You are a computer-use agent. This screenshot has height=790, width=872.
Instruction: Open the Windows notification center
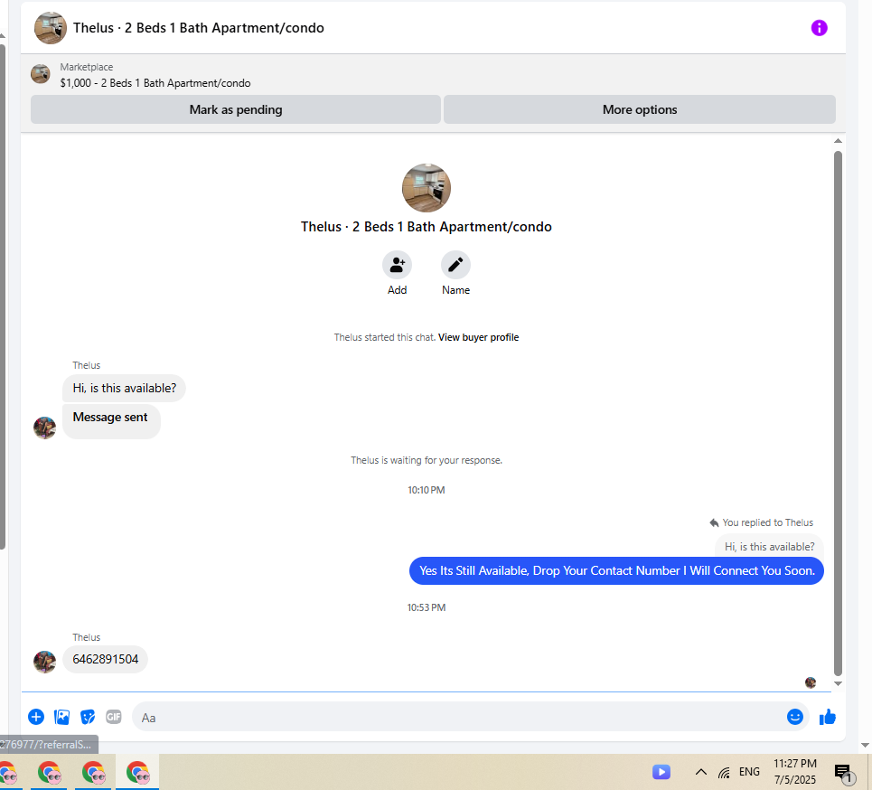tap(844, 772)
